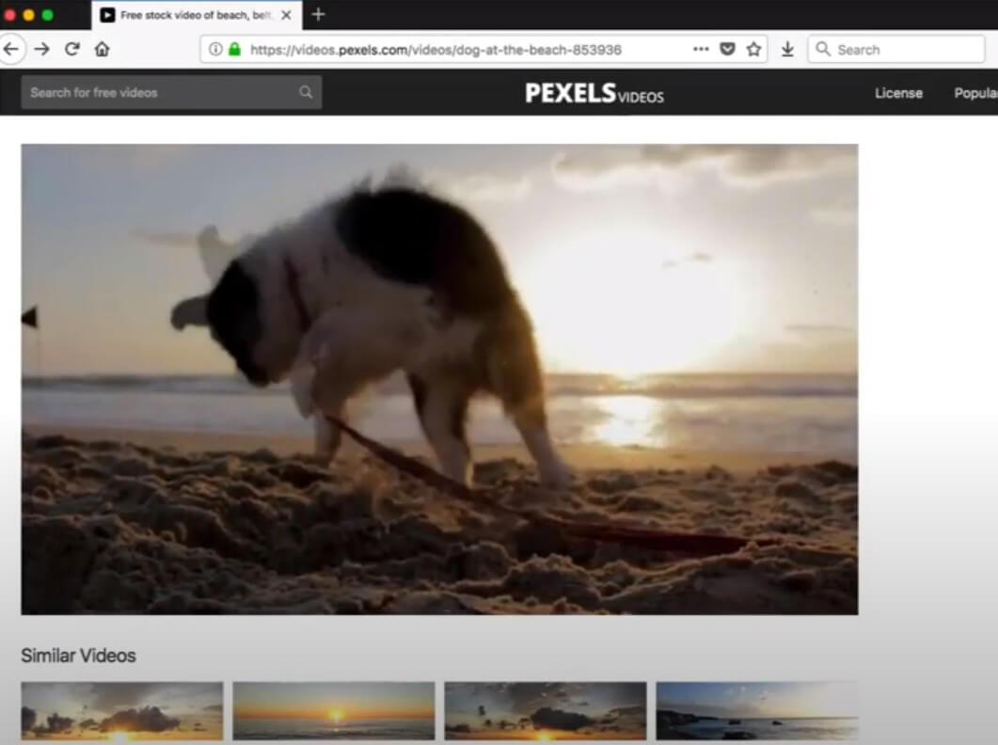Click the PEXELS VIDEOS logo
Image resolution: width=998 pixels, height=745 pixels.
pos(593,93)
